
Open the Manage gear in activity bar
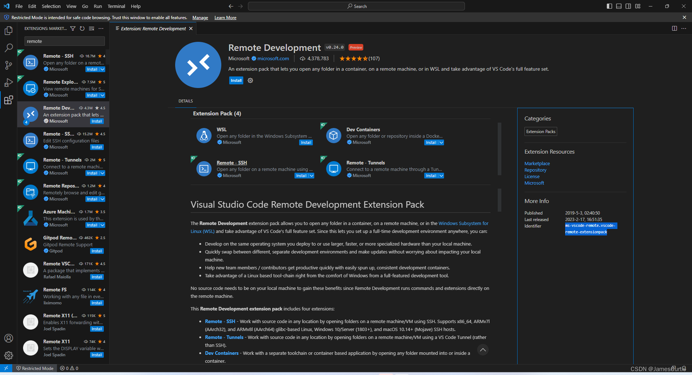[x=9, y=356]
